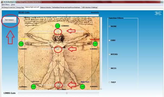Open the Main Menu
Viewport: 164px width, 97px height.
pyautogui.click(x=5, y=5)
